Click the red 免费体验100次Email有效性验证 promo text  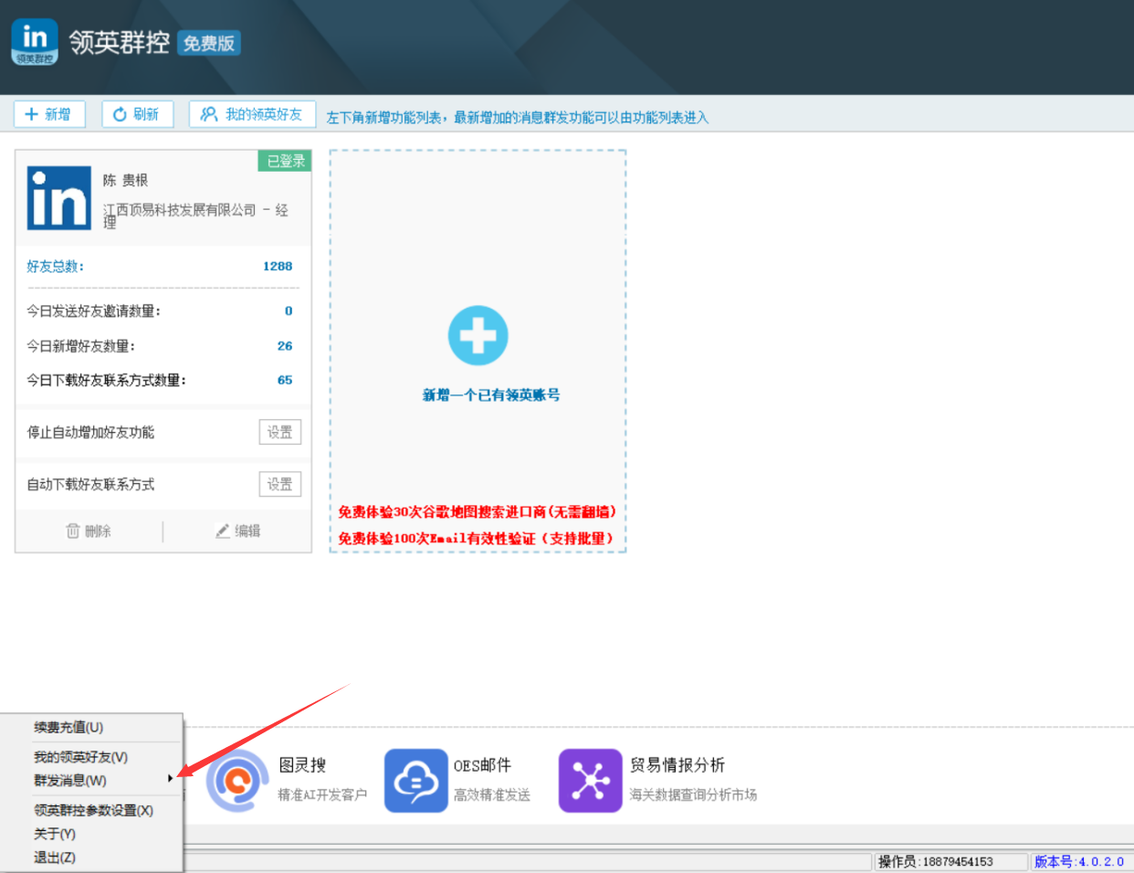coord(476,539)
